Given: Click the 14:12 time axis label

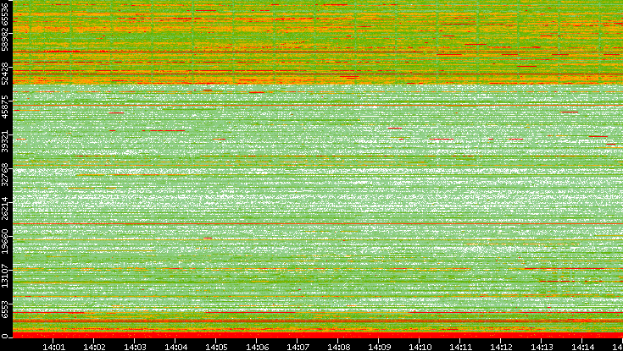Looking at the screenshot, I should [x=502, y=347].
